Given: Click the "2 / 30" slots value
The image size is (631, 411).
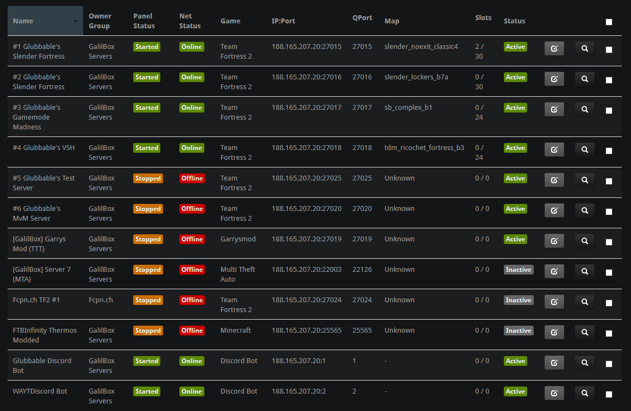Looking at the screenshot, I should click(479, 52).
